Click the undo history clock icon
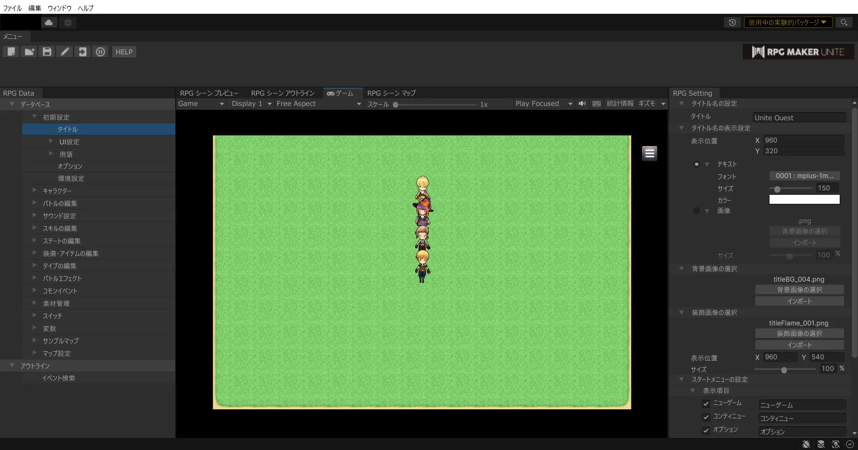 (732, 22)
